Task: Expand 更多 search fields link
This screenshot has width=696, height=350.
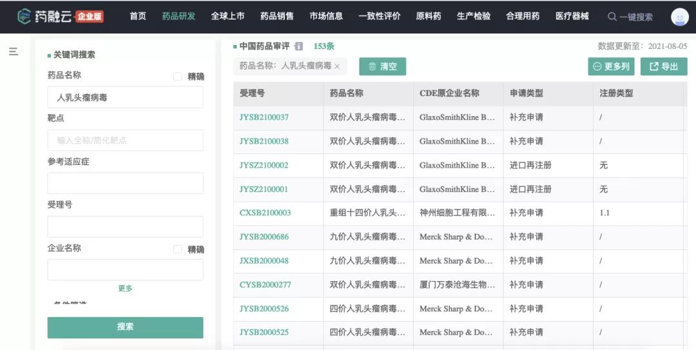Action: click(125, 288)
